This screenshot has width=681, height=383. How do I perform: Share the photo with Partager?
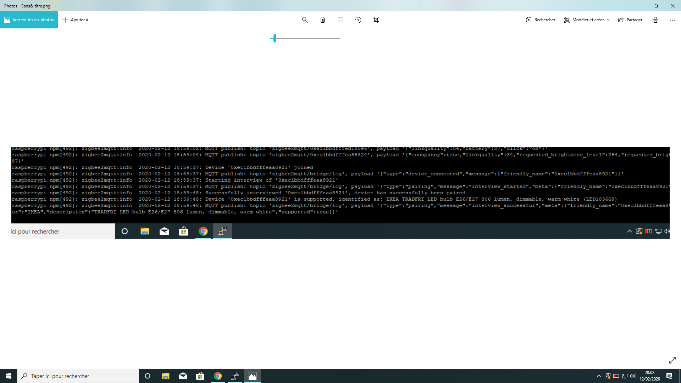tap(630, 20)
